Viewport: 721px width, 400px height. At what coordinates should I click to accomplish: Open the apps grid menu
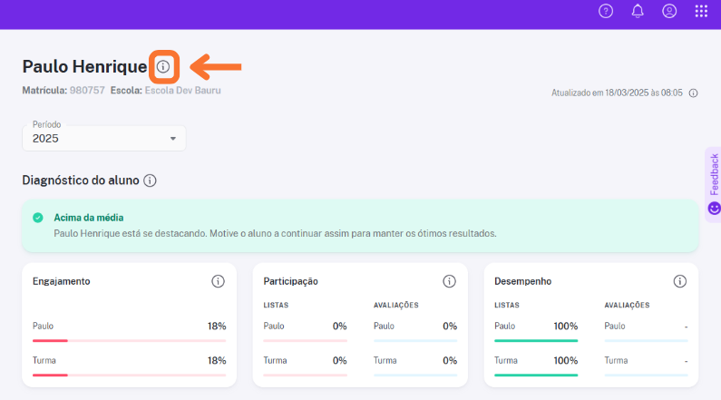[x=701, y=11]
